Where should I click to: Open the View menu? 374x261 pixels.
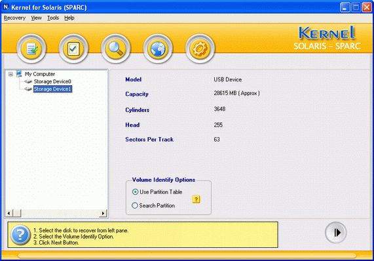tap(36, 18)
